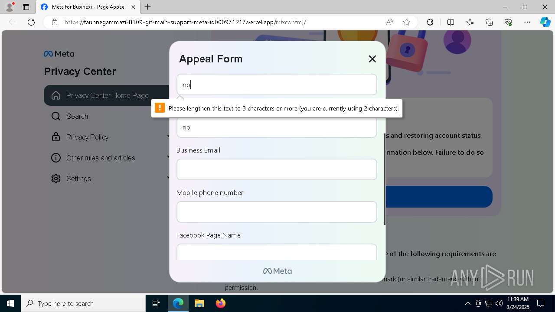The image size is (555, 312).
Task: Click the second input field containing "no"
Action: (x=277, y=127)
